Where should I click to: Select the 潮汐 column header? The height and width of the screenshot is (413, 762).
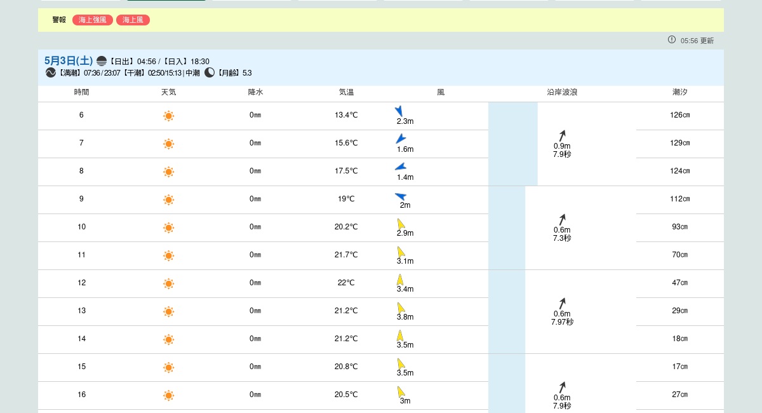(x=679, y=93)
